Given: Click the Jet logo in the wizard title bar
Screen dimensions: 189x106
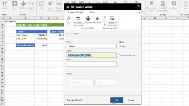Looking at the screenshot, I should 68,7.
